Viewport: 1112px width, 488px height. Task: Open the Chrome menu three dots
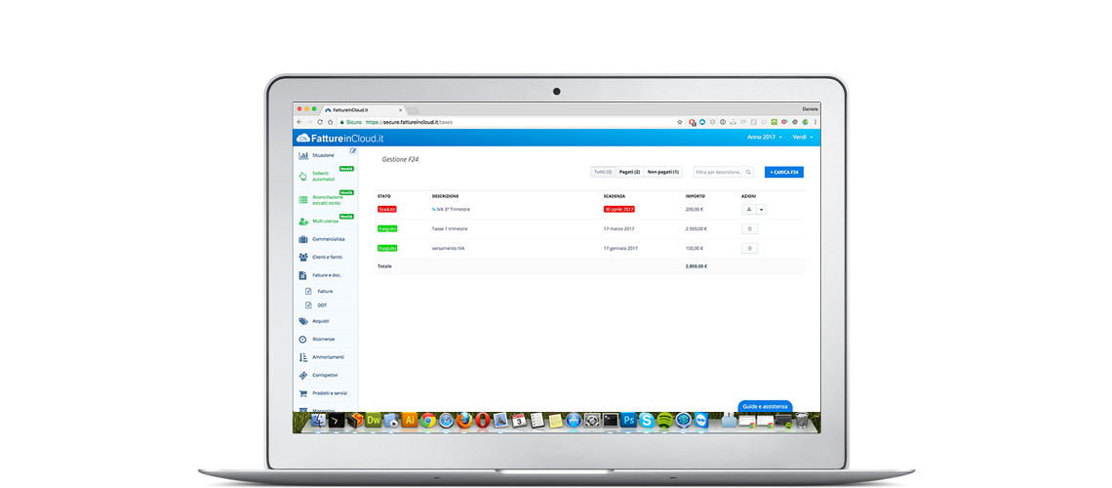814,122
